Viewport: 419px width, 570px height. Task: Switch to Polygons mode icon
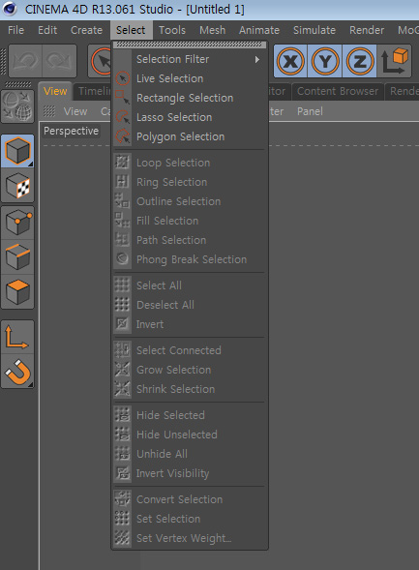pyautogui.click(x=17, y=291)
